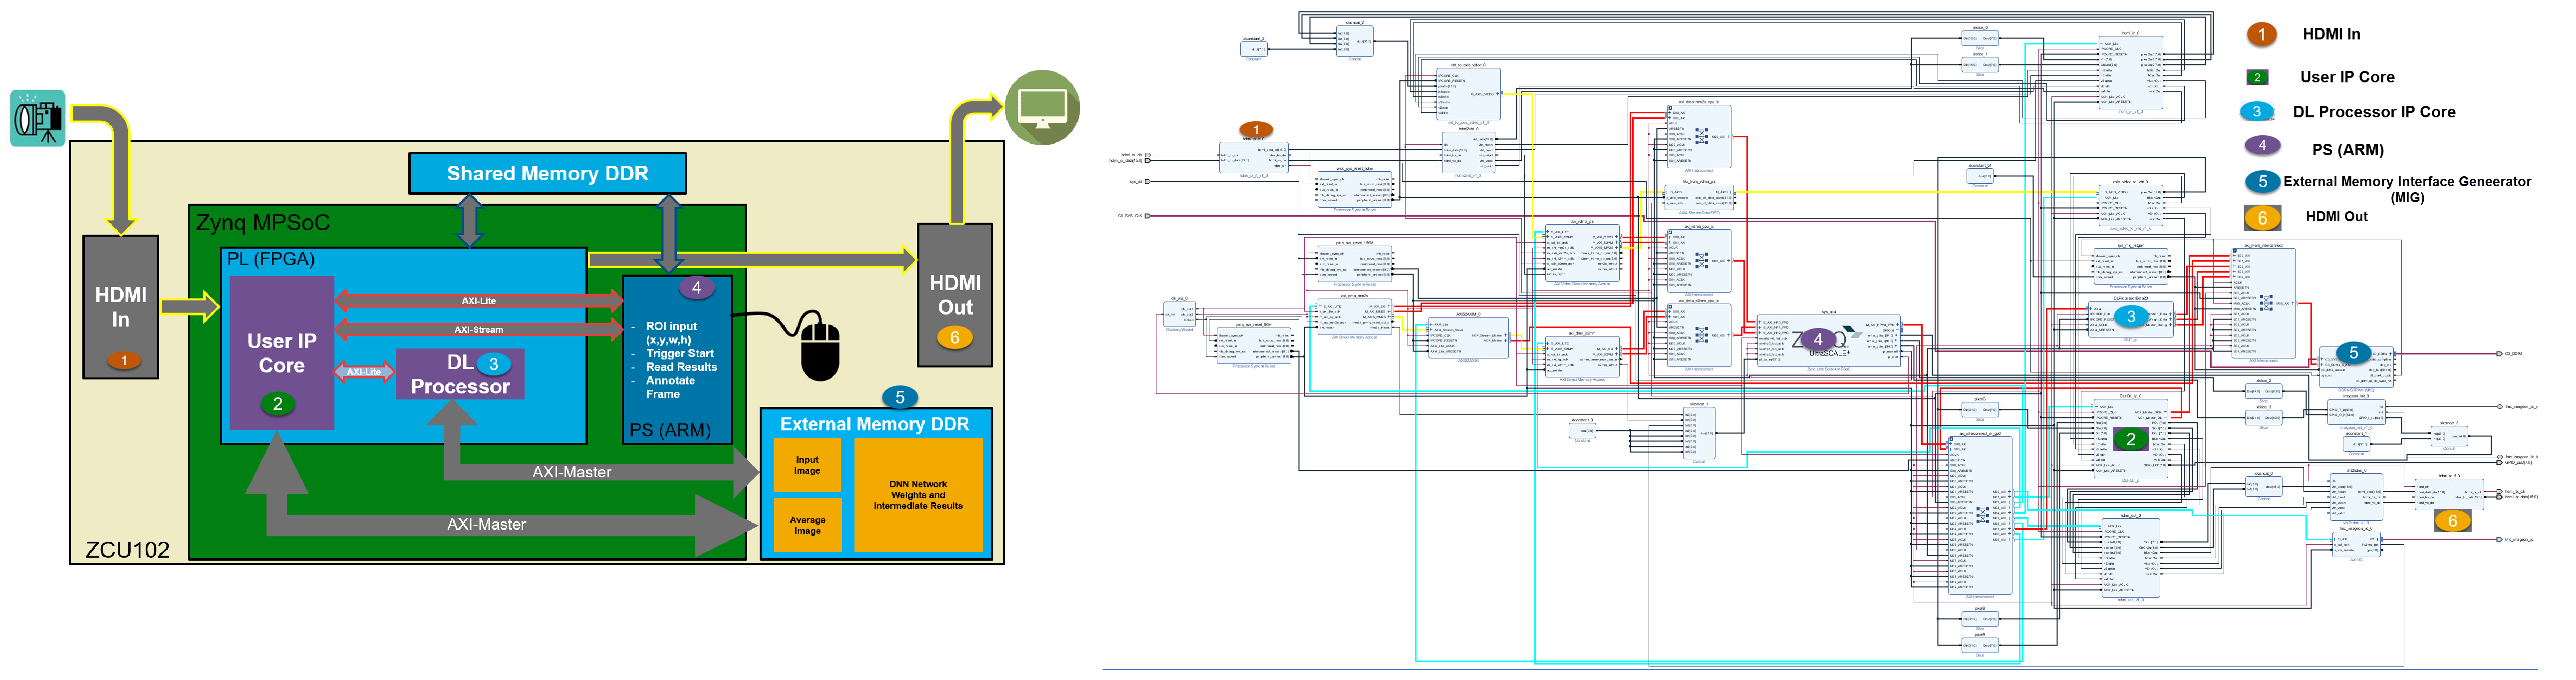Click the cyan legend circle beside DL Processor IP Core
Image resolution: width=2576 pixels, height=680 pixels.
click(x=2257, y=112)
